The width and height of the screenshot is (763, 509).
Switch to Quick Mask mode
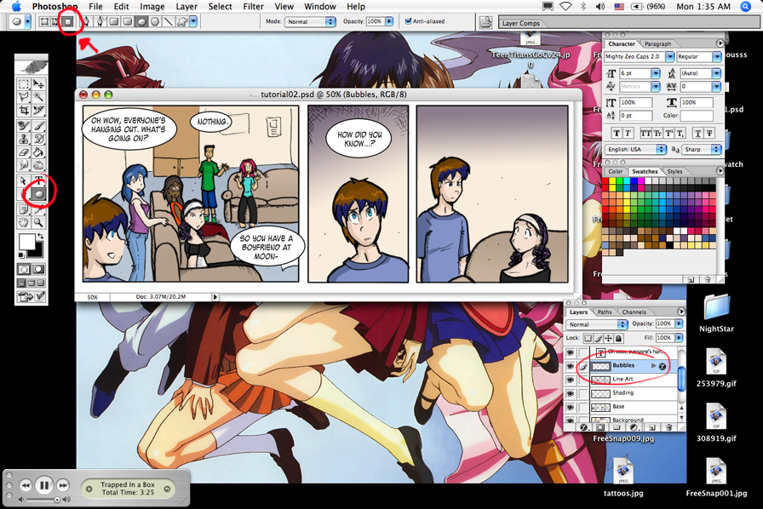pyautogui.click(x=38, y=269)
